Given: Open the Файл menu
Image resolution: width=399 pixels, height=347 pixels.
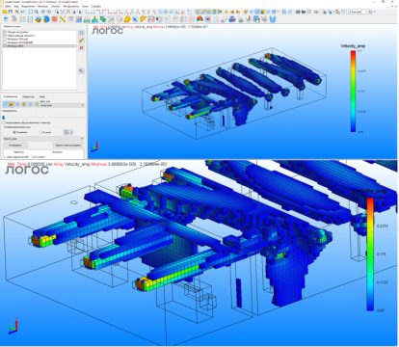Looking at the screenshot, I should tap(8, 6).
